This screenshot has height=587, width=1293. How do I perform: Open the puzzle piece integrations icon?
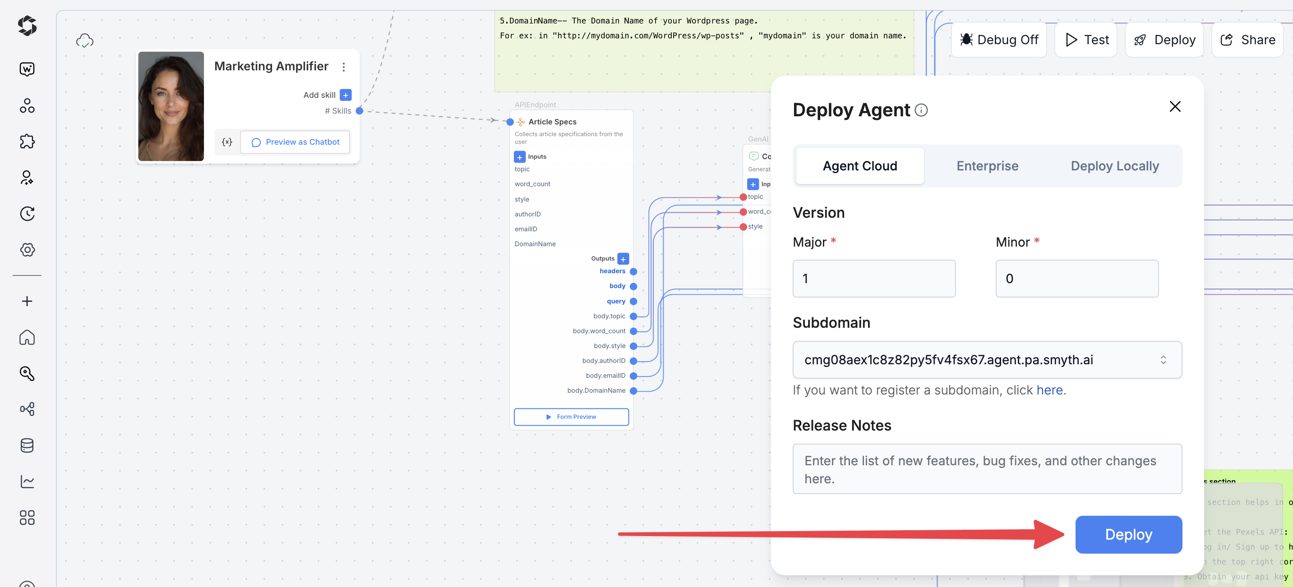point(27,142)
